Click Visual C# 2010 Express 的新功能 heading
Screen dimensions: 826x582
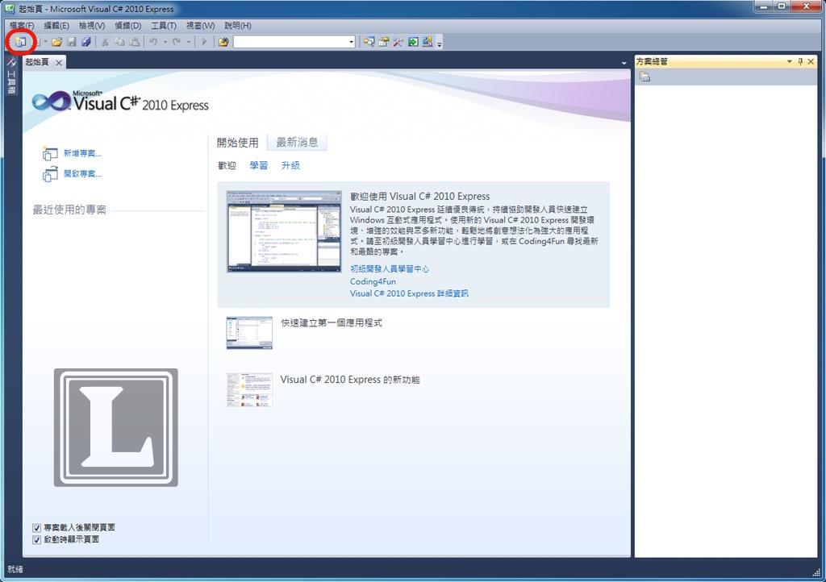click(350, 380)
